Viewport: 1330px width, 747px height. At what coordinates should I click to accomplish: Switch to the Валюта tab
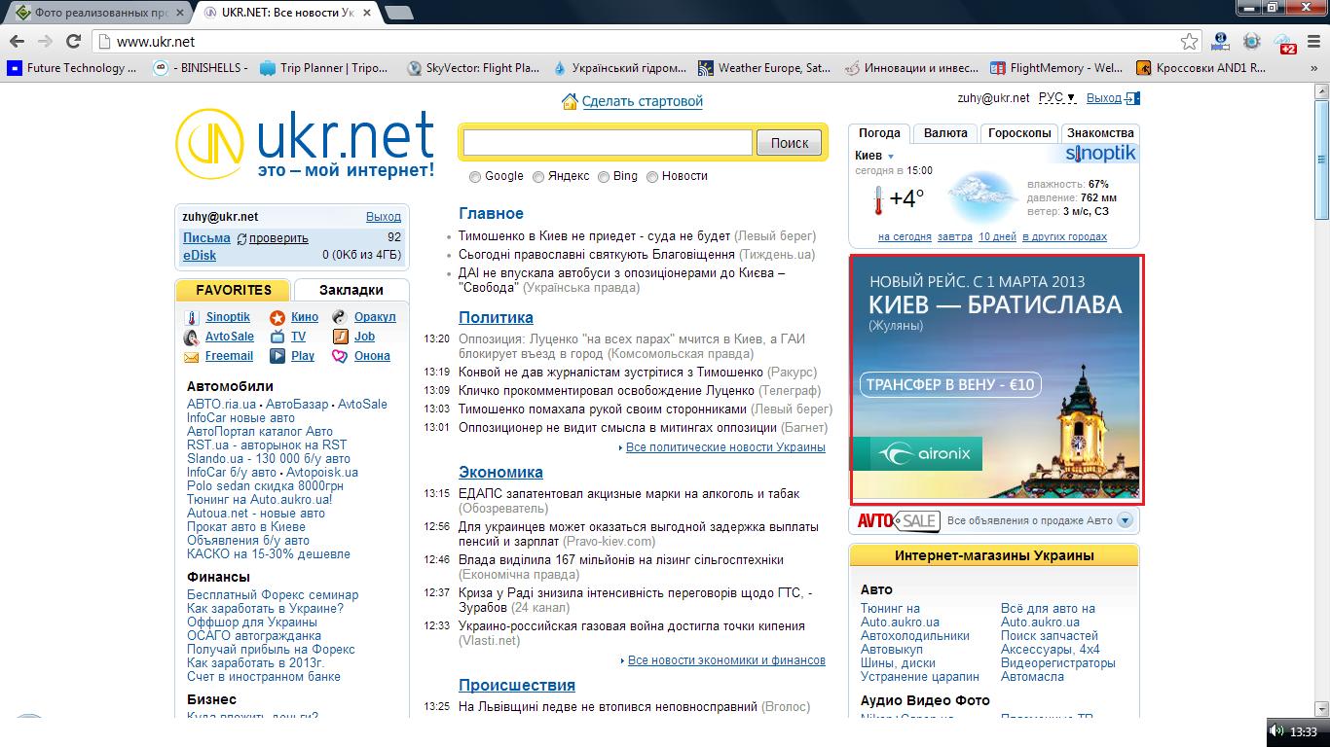(x=944, y=133)
